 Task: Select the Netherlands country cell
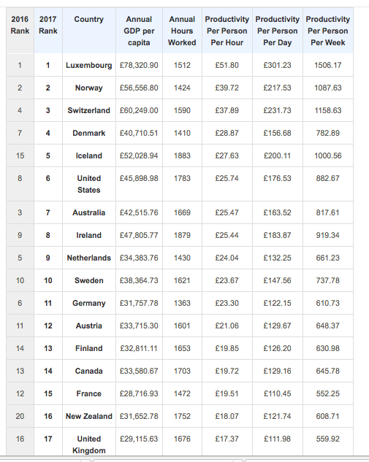pos(89,258)
